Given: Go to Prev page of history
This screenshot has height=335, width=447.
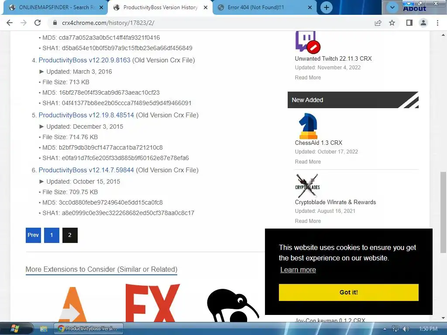Looking at the screenshot, I should click(33, 235).
